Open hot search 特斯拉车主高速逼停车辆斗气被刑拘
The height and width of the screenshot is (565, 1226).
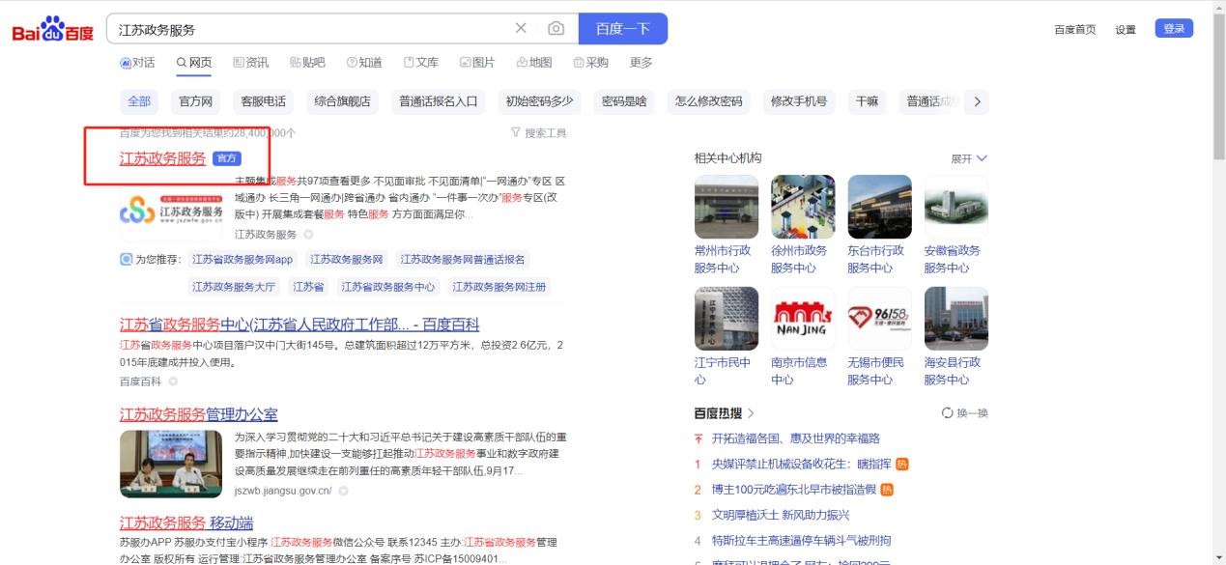(801, 541)
